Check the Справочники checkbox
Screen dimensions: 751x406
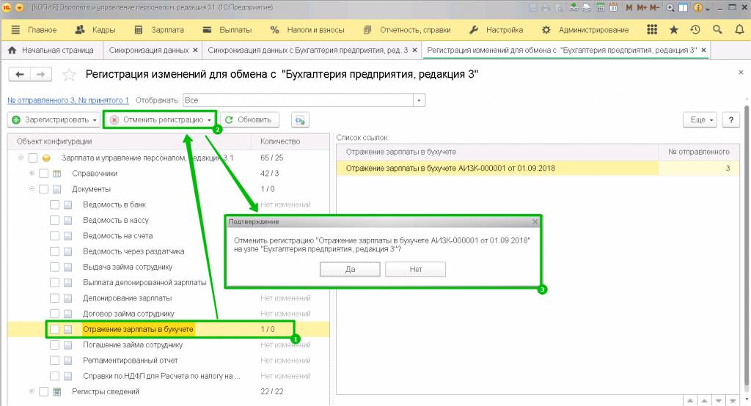click(43, 173)
